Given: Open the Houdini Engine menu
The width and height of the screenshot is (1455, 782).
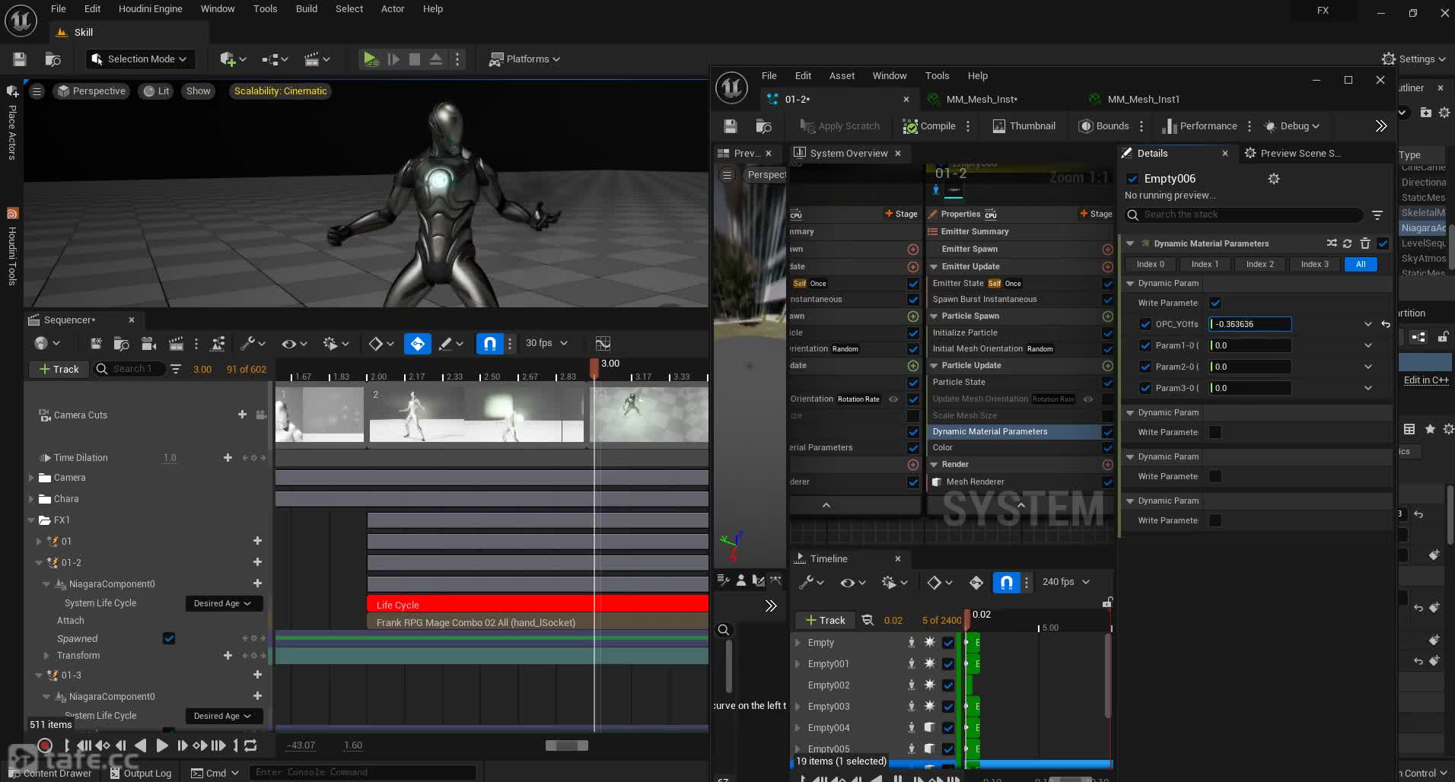Looking at the screenshot, I should (x=150, y=9).
